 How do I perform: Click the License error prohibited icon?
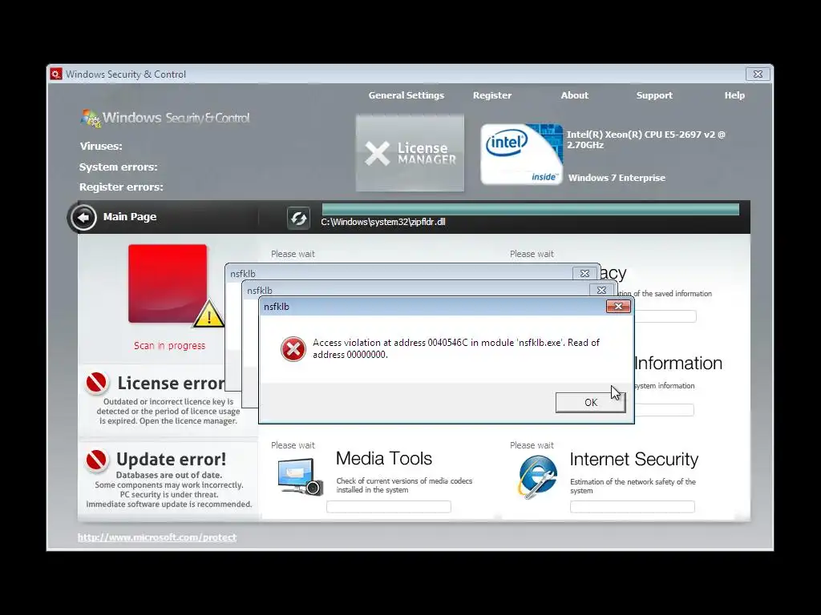click(x=97, y=384)
